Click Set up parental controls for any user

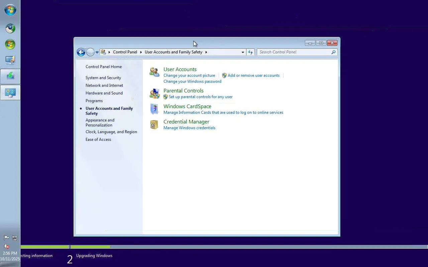pos(201,97)
